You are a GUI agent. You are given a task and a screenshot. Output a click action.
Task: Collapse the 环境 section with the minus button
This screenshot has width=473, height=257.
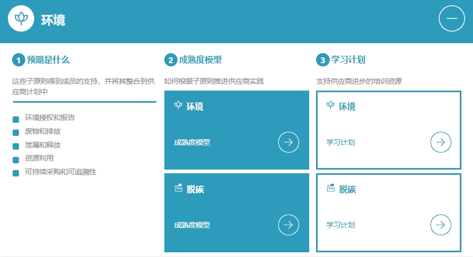click(x=451, y=19)
